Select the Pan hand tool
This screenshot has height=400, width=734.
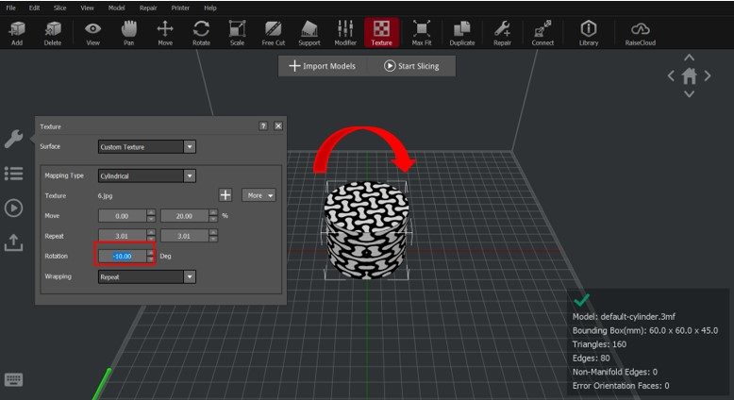click(128, 33)
